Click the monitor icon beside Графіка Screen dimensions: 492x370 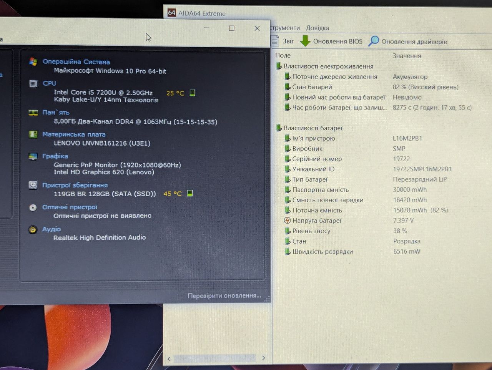coord(33,156)
